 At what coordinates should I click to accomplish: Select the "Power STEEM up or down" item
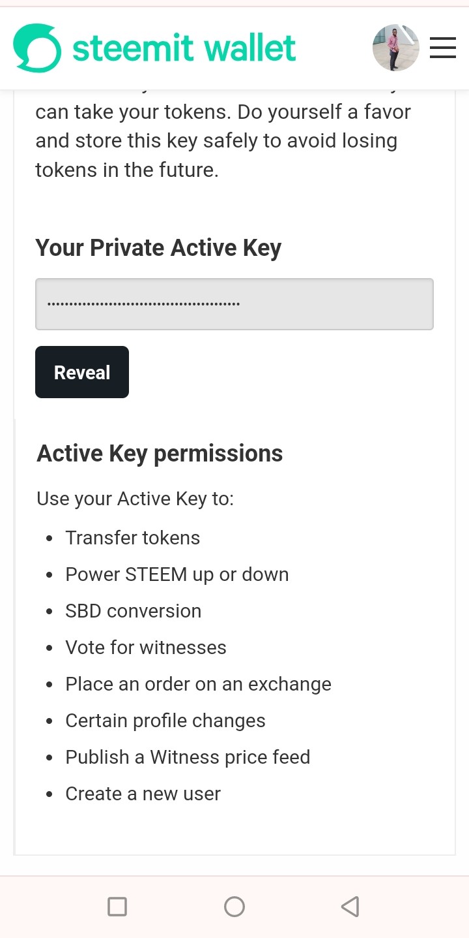click(x=177, y=574)
